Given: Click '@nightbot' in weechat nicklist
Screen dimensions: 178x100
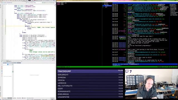Looking at the screenshot, I should click(173, 4).
